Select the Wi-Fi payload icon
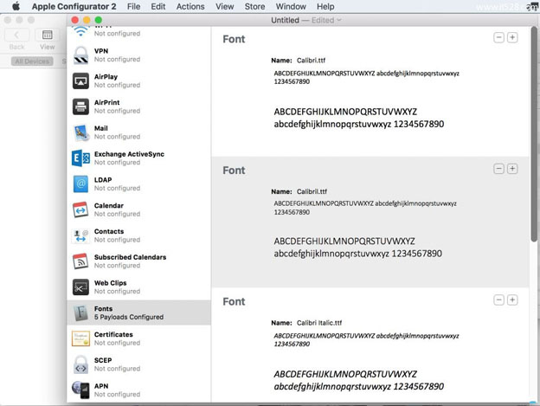Viewport: 540px width, 406px height. point(81,32)
